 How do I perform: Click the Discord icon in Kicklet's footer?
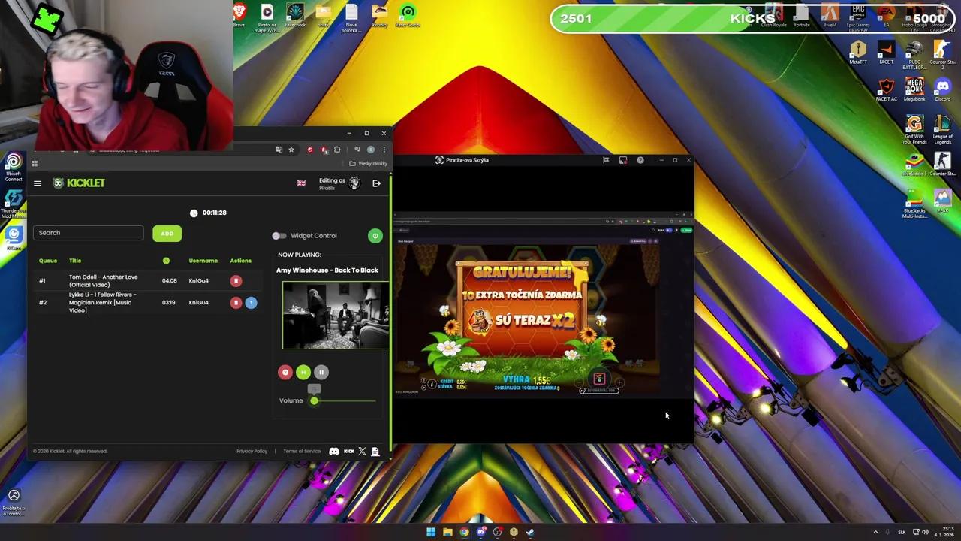[334, 451]
